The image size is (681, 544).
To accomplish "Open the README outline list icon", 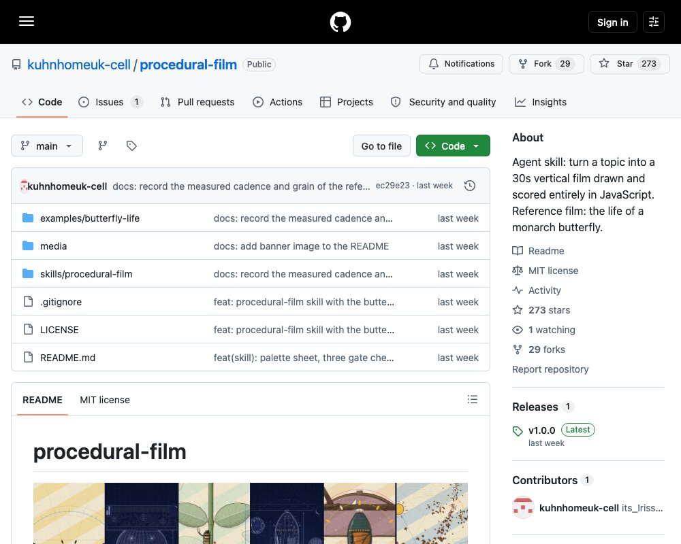I will pyautogui.click(x=473, y=399).
